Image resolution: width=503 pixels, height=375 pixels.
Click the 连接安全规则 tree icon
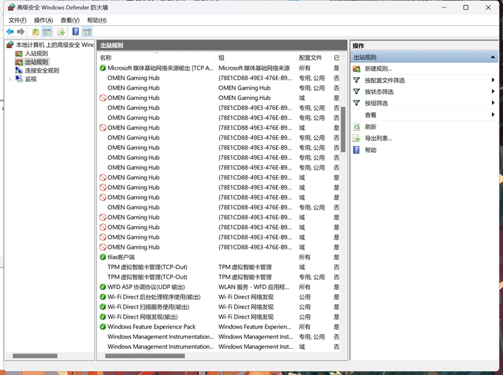click(19, 70)
